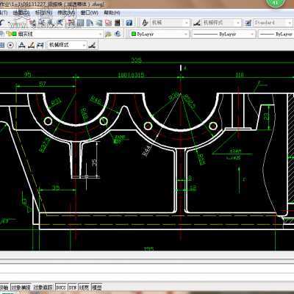The width and height of the screenshot is (294, 294).
Task: Open the layer previous folder icon
Action: [x=108, y=34]
